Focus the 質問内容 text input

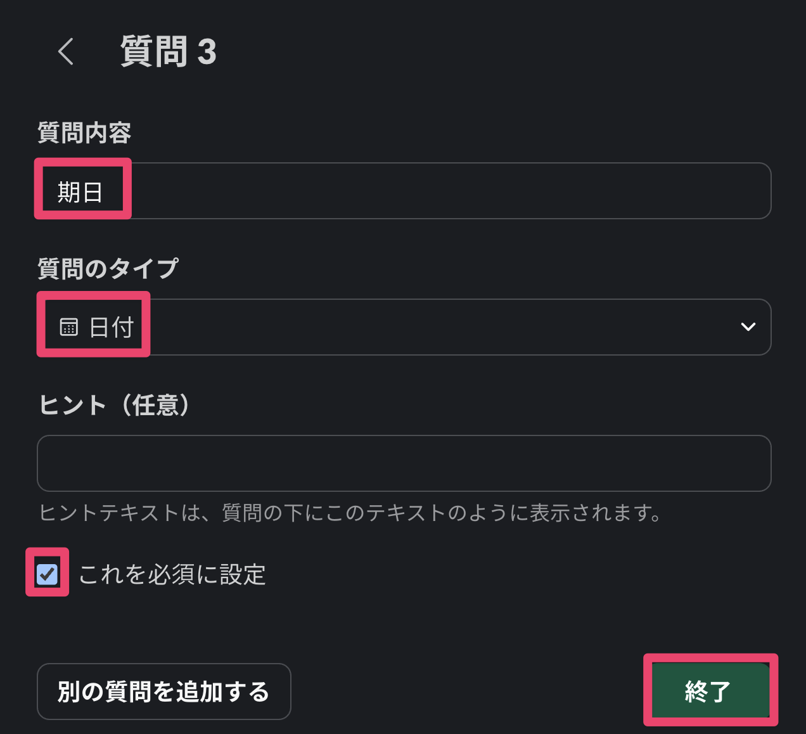(x=444, y=191)
